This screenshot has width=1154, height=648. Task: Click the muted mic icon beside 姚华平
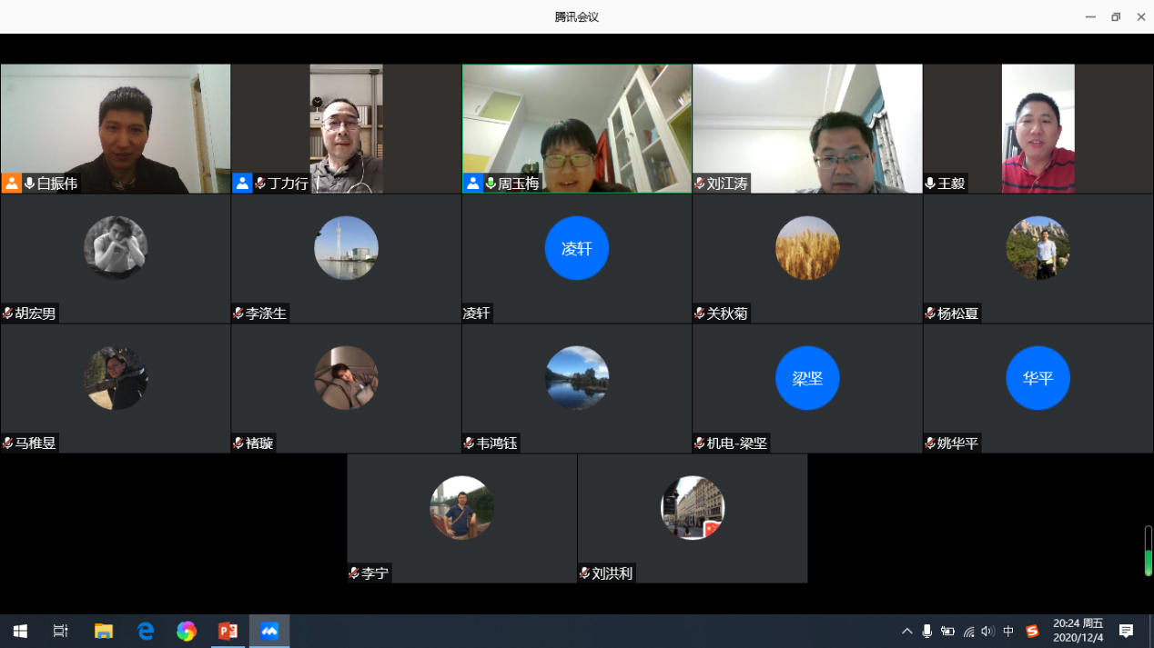click(930, 444)
